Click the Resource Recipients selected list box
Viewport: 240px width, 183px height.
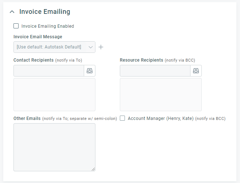pyautogui.click(x=161, y=94)
